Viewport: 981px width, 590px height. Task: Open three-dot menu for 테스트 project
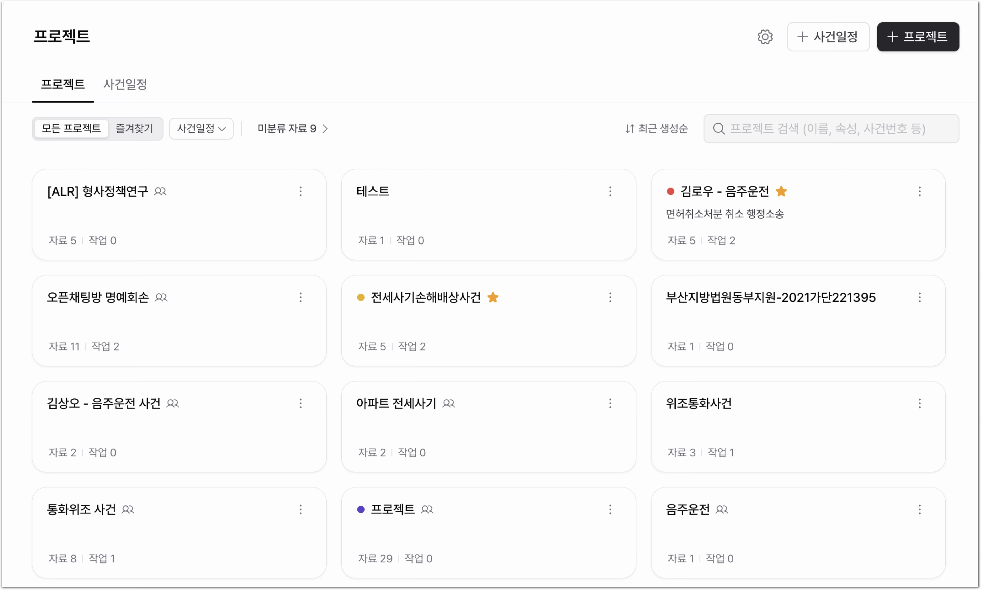click(x=610, y=191)
